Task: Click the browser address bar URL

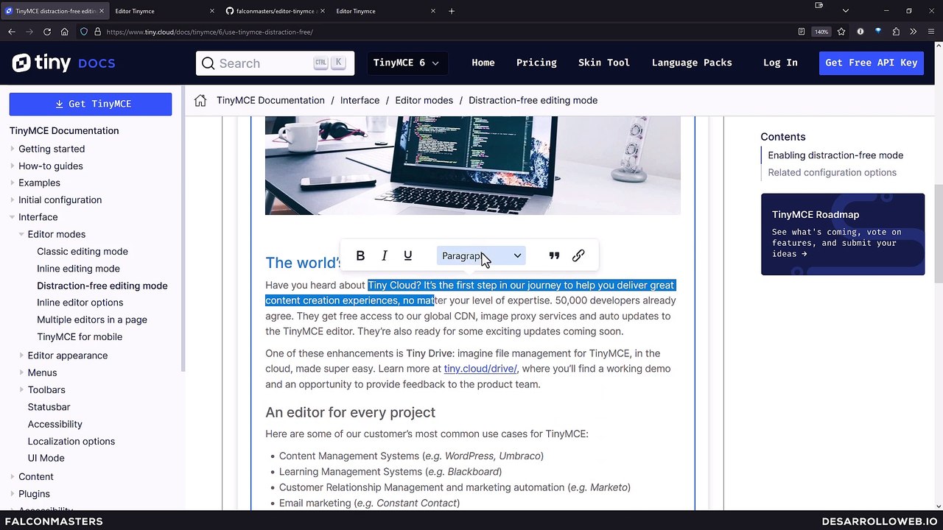Action: click(x=209, y=32)
